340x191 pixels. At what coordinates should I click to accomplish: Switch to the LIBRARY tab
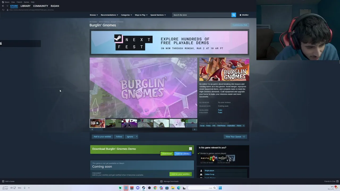[25, 6]
